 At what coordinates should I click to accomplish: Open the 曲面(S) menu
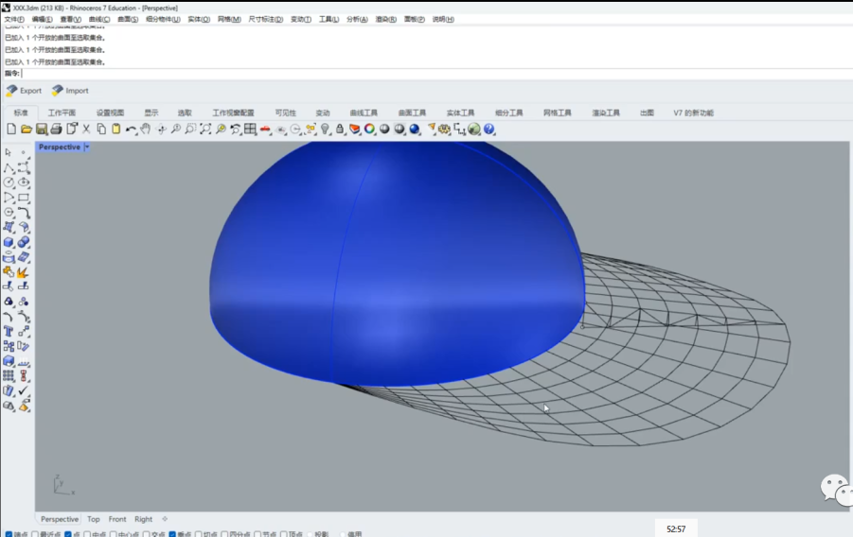point(127,19)
